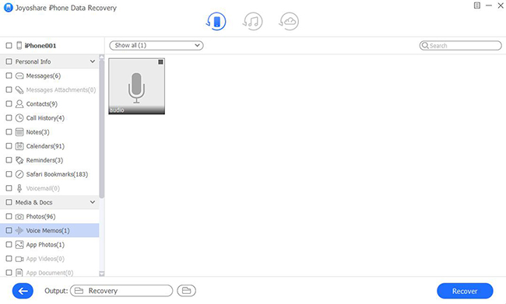The height and width of the screenshot is (304, 506).
Task: Click the Messages Attachments paperclip icon
Action: click(19, 89)
